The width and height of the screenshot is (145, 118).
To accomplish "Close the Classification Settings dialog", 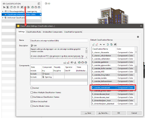I will pyautogui.click(x=141, y=26).
